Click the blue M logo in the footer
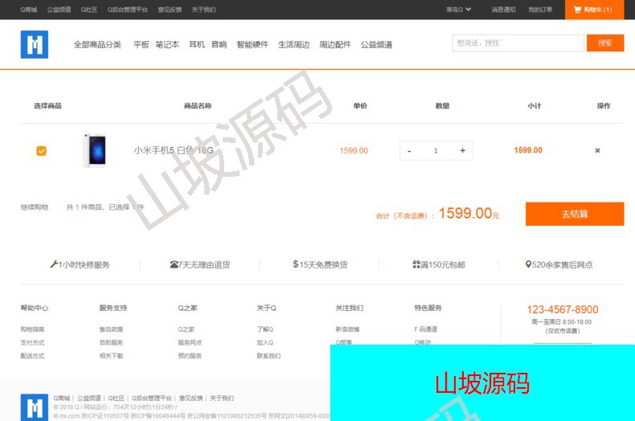 (x=35, y=407)
